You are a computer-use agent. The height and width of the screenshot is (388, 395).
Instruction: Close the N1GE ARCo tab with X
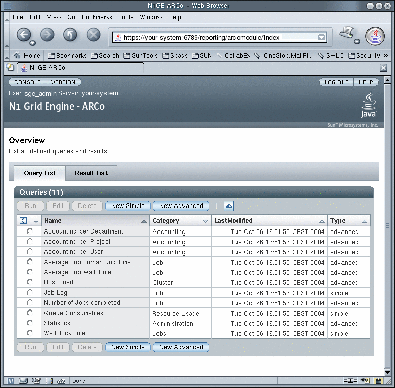tap(383, 67)
